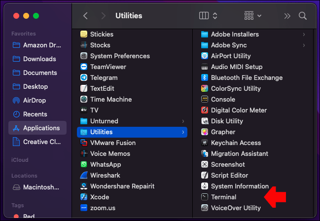Click the Wireshark app icon
320x221 pixels.
[84, 175]
